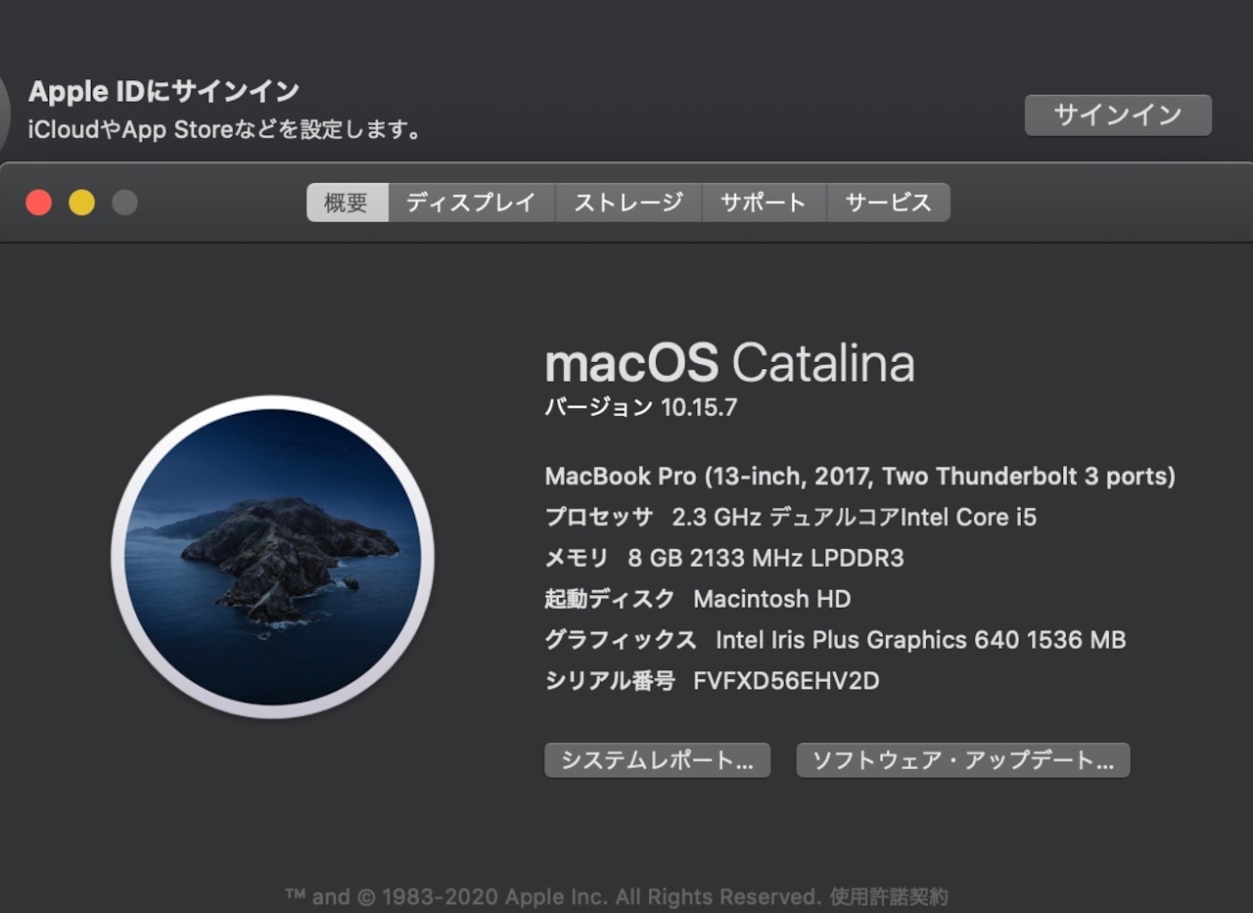Viewport: 1253px width, 913px height.
Task: Click the 1983-2020 Apple Inc. copyright text
Action: 553,896
